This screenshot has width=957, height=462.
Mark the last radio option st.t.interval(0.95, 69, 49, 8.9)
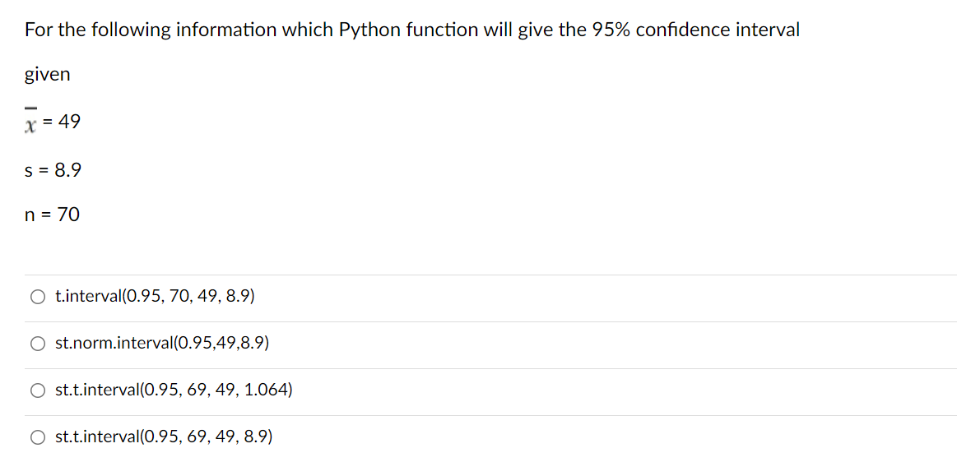(x=38, y=437)
